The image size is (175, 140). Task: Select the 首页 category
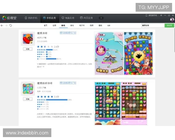45,25
